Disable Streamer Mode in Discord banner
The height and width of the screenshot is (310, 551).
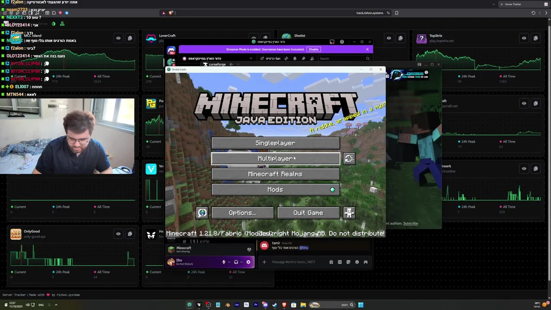(313, 50)
